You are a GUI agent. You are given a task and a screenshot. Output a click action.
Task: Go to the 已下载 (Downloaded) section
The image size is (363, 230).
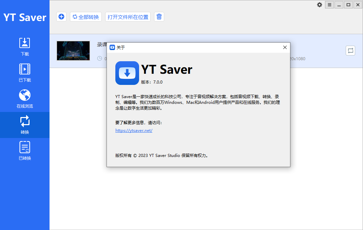tap(24, 73)
